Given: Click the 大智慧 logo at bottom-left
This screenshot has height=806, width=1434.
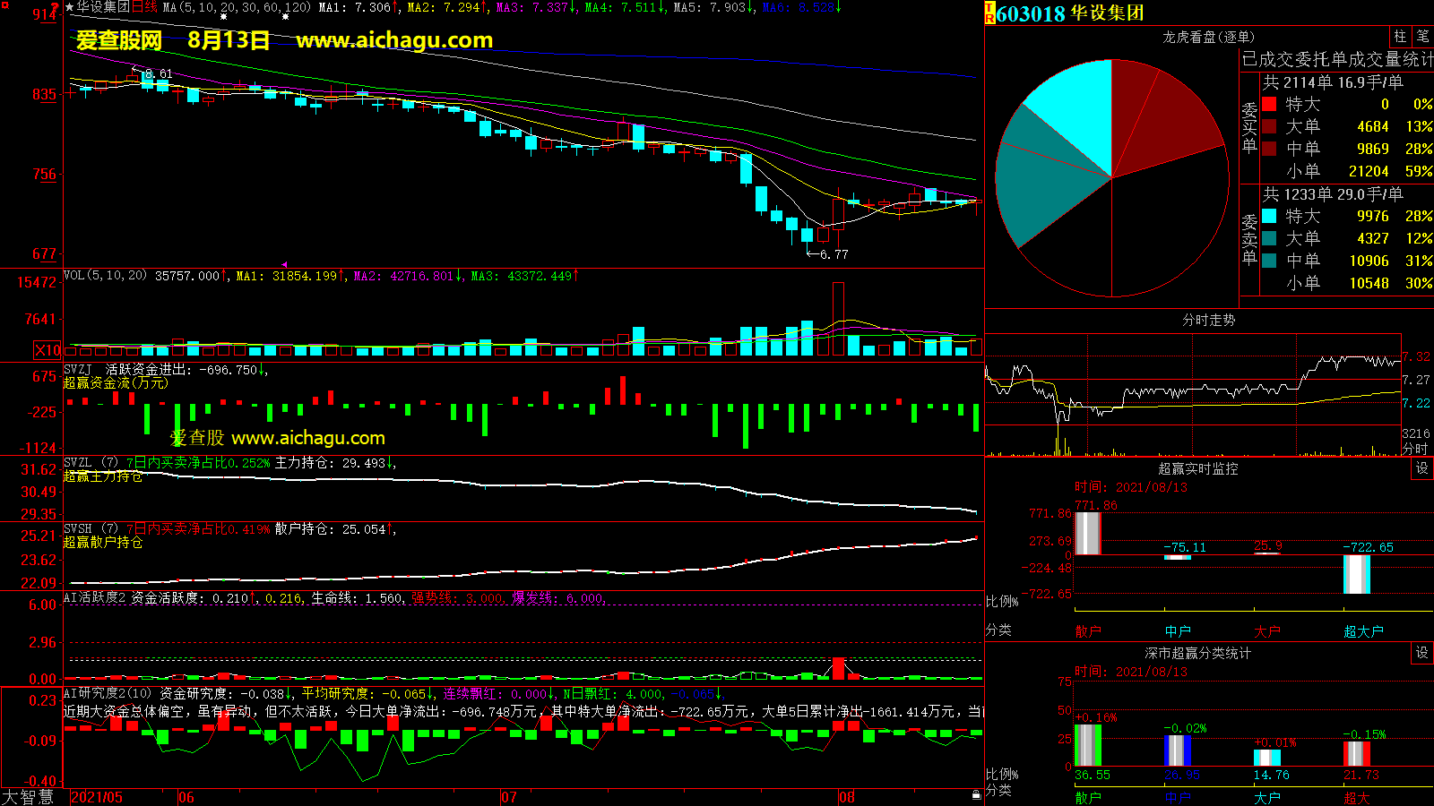Looking at the screenshot, I should tap(29, 797).
